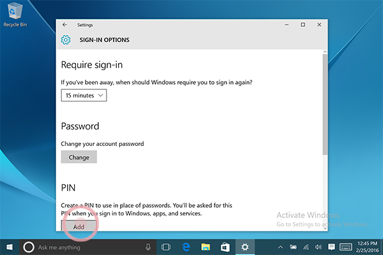Open the Recycle Bin desktop icon
383x255 pixels.
tap(15, 15)
